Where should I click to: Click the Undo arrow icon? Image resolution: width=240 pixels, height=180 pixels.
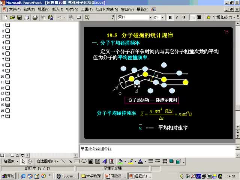[59, 17]
